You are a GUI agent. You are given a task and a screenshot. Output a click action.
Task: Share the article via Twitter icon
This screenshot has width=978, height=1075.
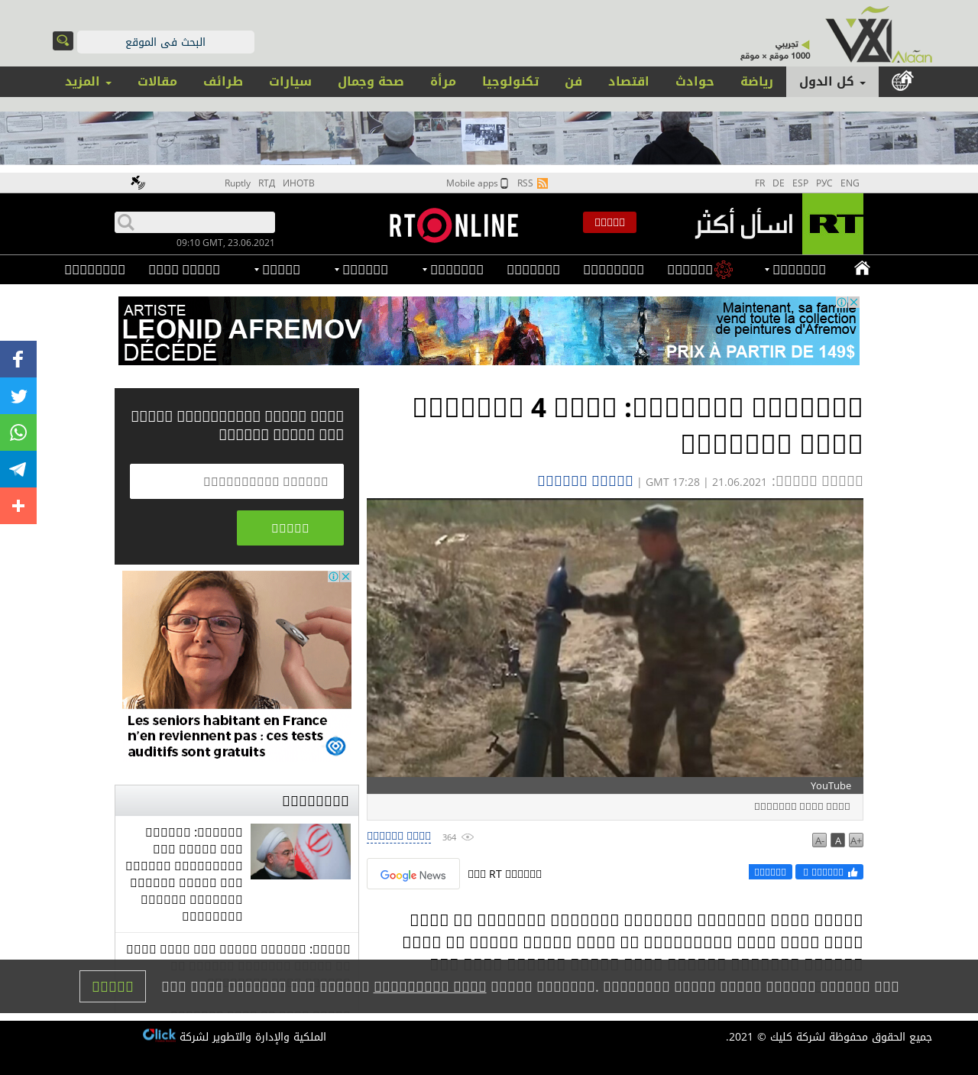18,396
